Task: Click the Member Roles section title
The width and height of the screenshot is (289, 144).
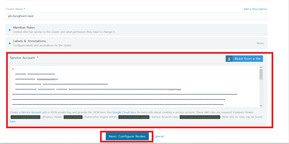Action: 24,28
